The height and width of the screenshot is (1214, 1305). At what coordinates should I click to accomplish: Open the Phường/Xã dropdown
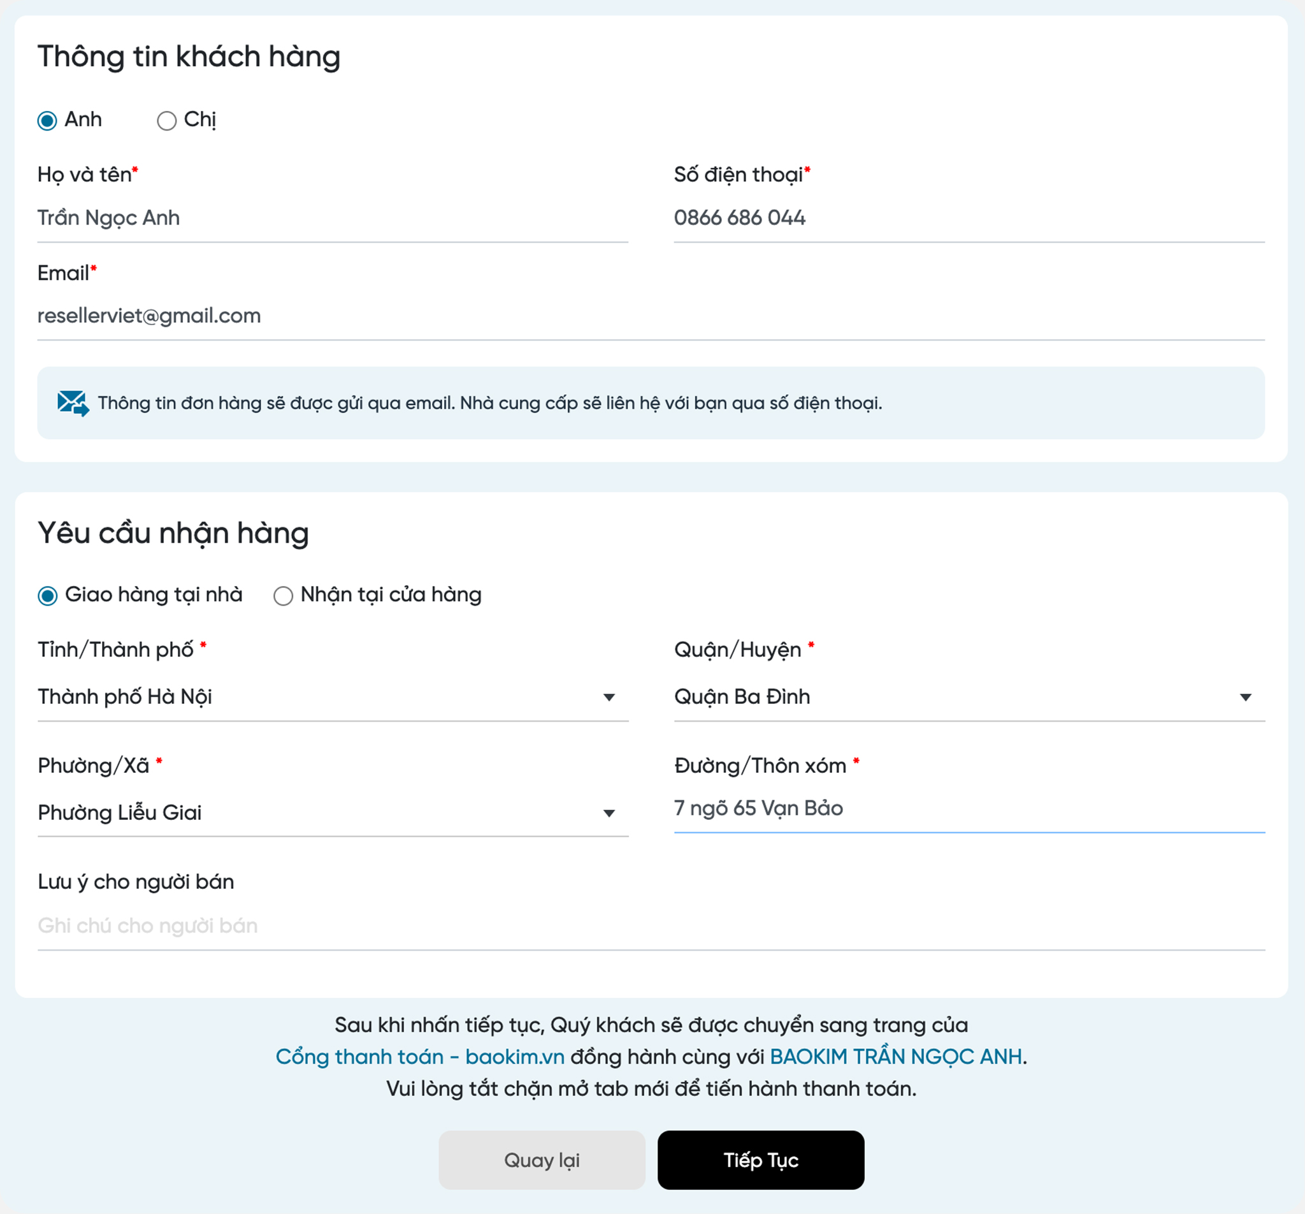pyautogui.click(x=332, y=812)
